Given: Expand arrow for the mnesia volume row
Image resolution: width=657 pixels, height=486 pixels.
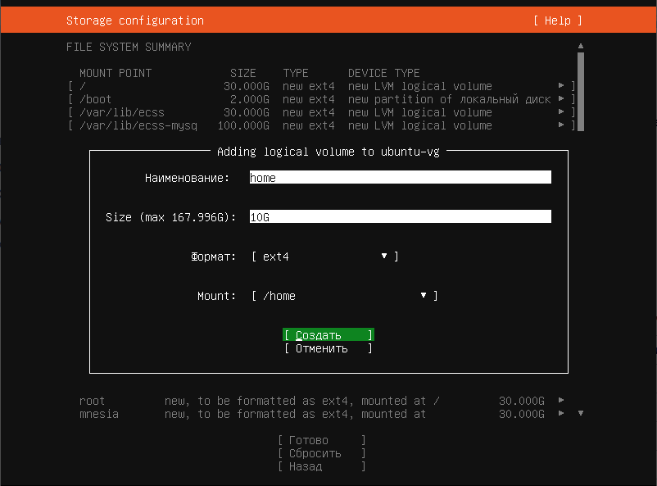Looking at the screenshot, I should tap(561, 413).
